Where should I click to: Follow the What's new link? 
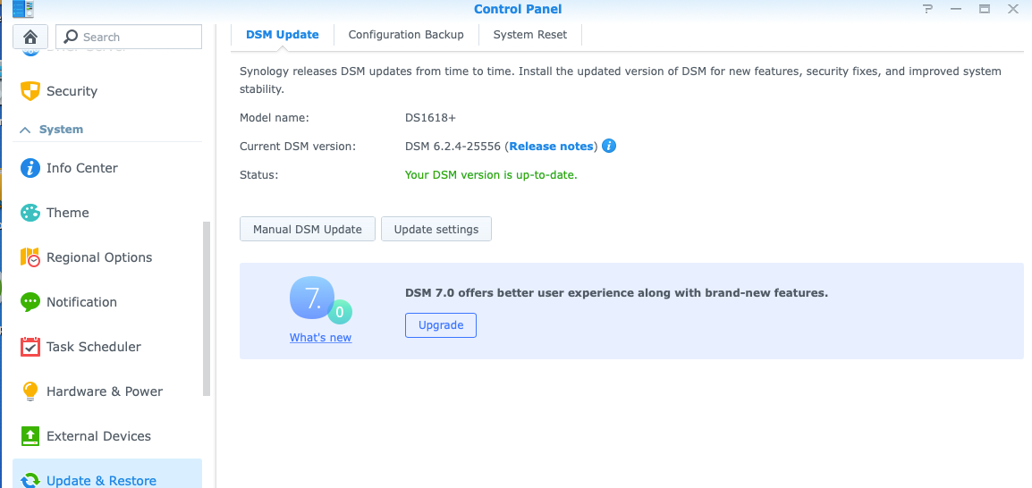pos(320,338)
